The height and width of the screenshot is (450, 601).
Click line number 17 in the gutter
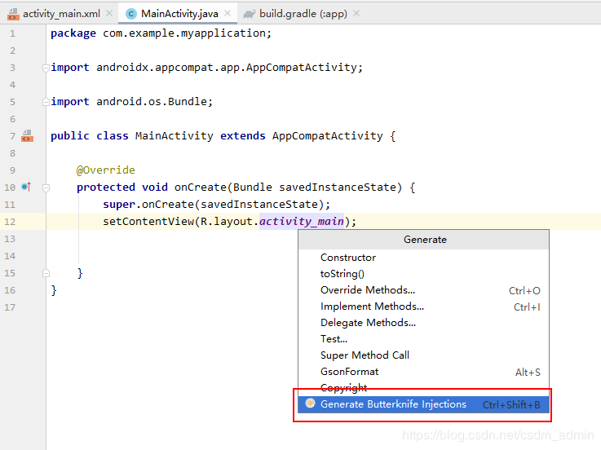pyautogui.click(x=10, y=307)
